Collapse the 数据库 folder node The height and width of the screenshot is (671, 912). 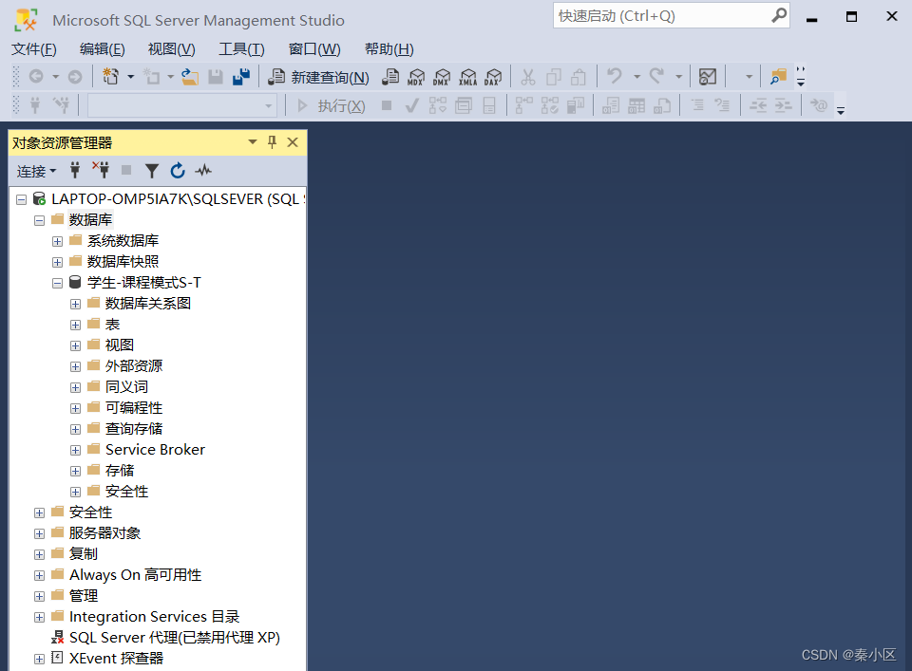40,221
